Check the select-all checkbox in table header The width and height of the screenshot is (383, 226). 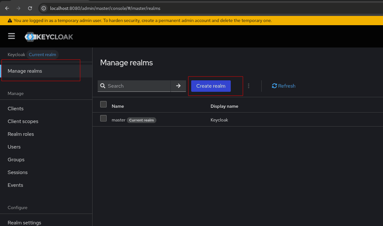click(x=103, y=104)
